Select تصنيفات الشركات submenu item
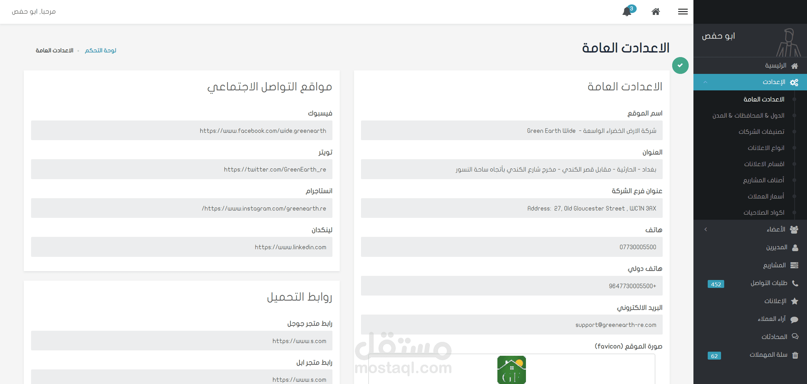Image resolution: width=807 pixels, height=384 pixels. point(761,132)
